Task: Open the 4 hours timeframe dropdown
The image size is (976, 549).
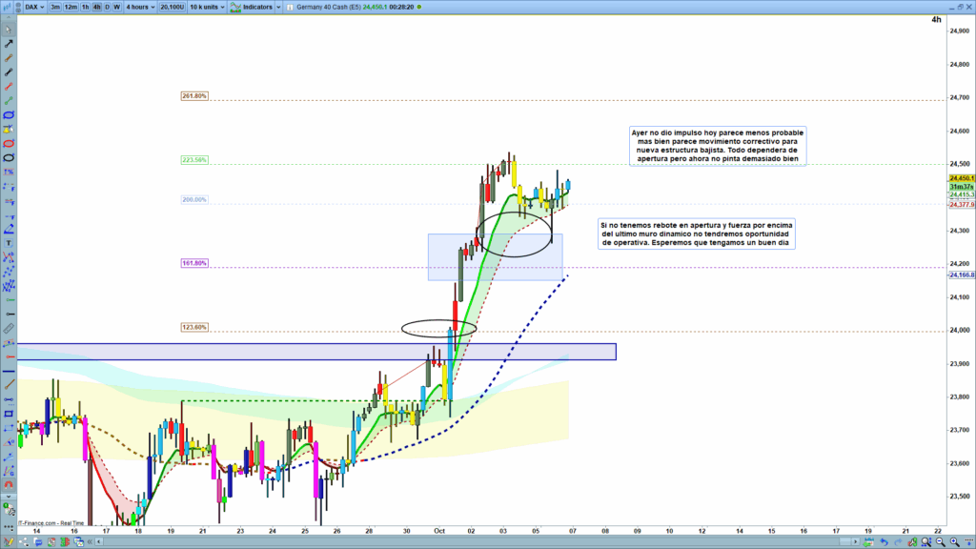Action: [139, 7]
